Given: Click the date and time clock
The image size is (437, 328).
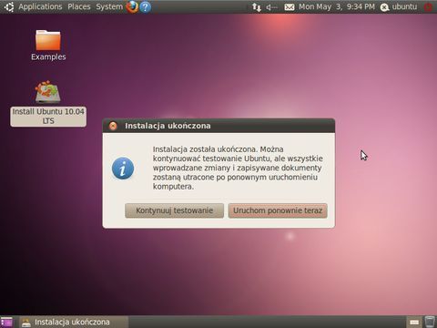Looking at the screenshot, I should tap(337, 6).
